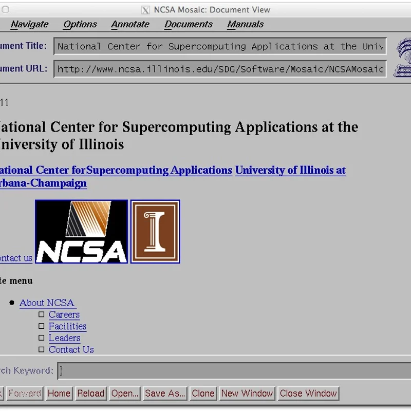Click the Open... button
This screenshot has height=411, width=411.
pos(125,393)
